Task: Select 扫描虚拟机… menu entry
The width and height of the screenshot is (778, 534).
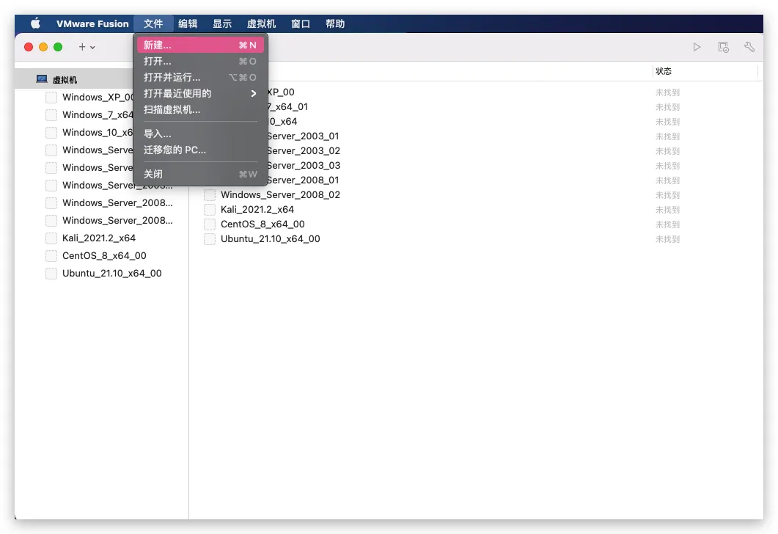Action: click(x=200, y=110)
